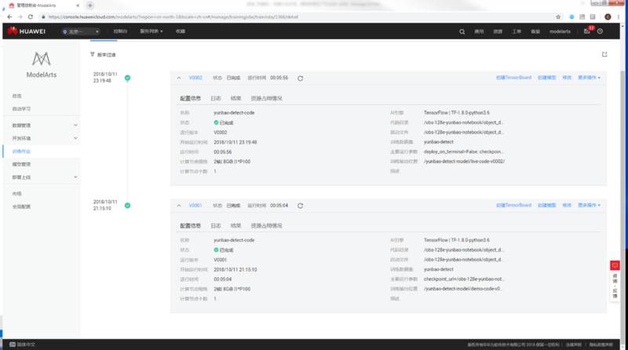Click the second extension icon in toolbar
The width and height of the screenshot is (628, 350).
click(582, 16)
